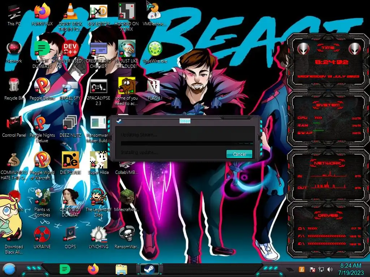Select the Peggle Deluxe shortcut
The width and height of the screenshot is (370, 277).
click(x=42, y=89)
